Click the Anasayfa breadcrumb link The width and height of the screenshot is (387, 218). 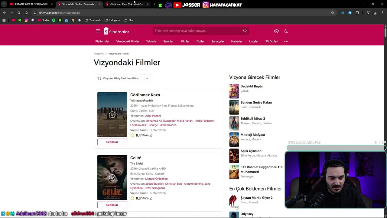pos(99,54)
